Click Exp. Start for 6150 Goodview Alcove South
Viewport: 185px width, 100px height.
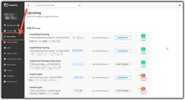pyautogui.click(x=99, y=38)
